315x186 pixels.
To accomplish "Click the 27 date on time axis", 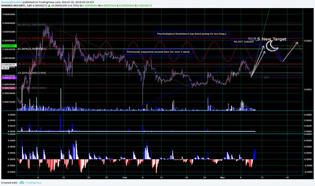I will (106, 178).
